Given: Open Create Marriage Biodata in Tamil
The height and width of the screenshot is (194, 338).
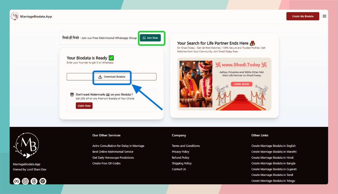Looking at the screenshot, I should pos(272,175).
